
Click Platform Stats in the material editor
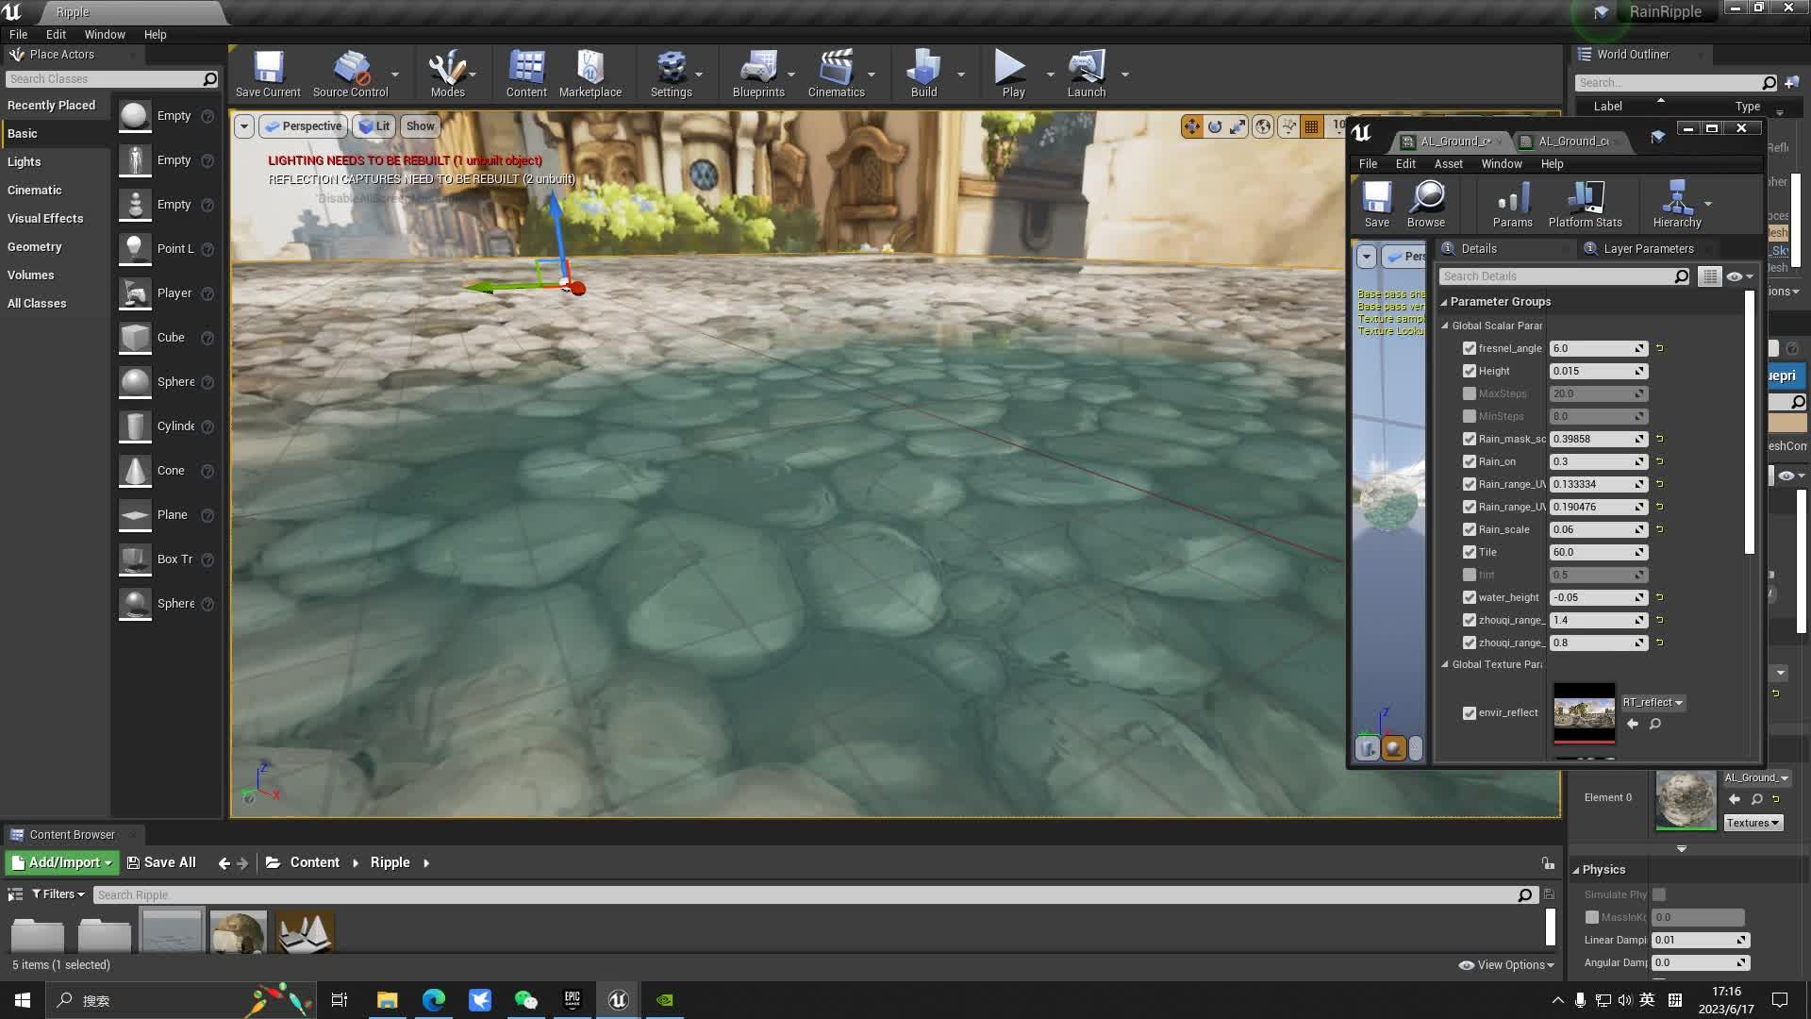tap(1585, 204)
